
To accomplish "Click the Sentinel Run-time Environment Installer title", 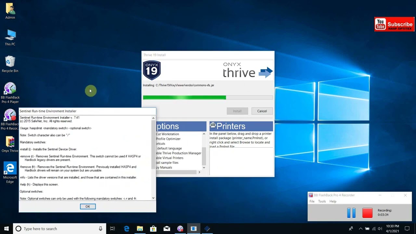I will point(48,111).
